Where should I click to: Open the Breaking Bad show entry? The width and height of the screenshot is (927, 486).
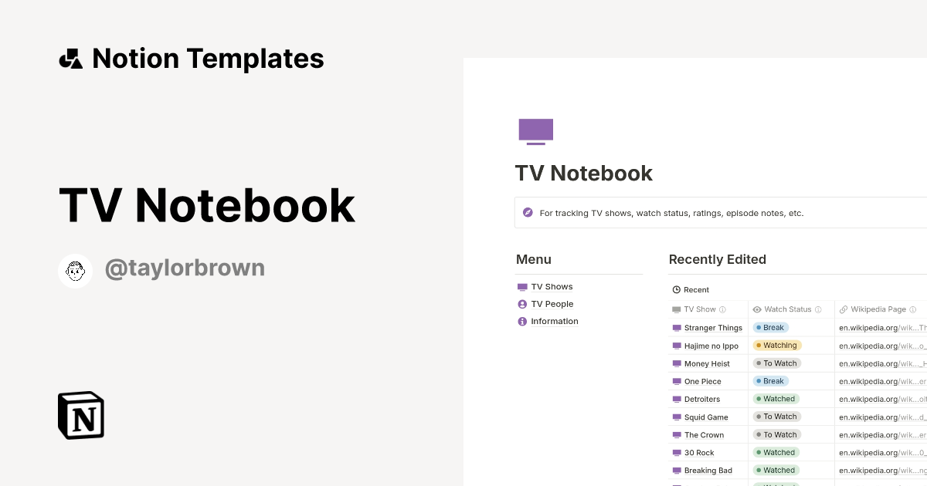(x=708, y=470)
